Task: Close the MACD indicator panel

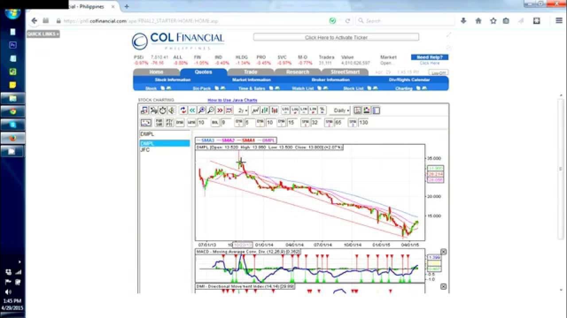Action: click(443, 252)
